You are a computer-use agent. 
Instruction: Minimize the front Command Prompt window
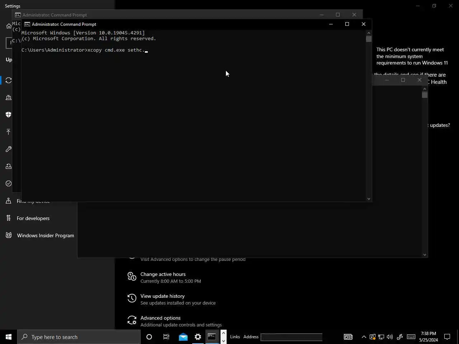(331, 24)
